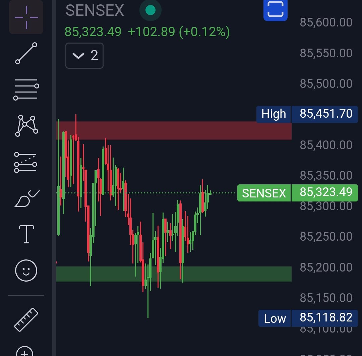Screen dimensions: 362x356
Task: Expand the indicators legend showing 2
Action: 84,56
